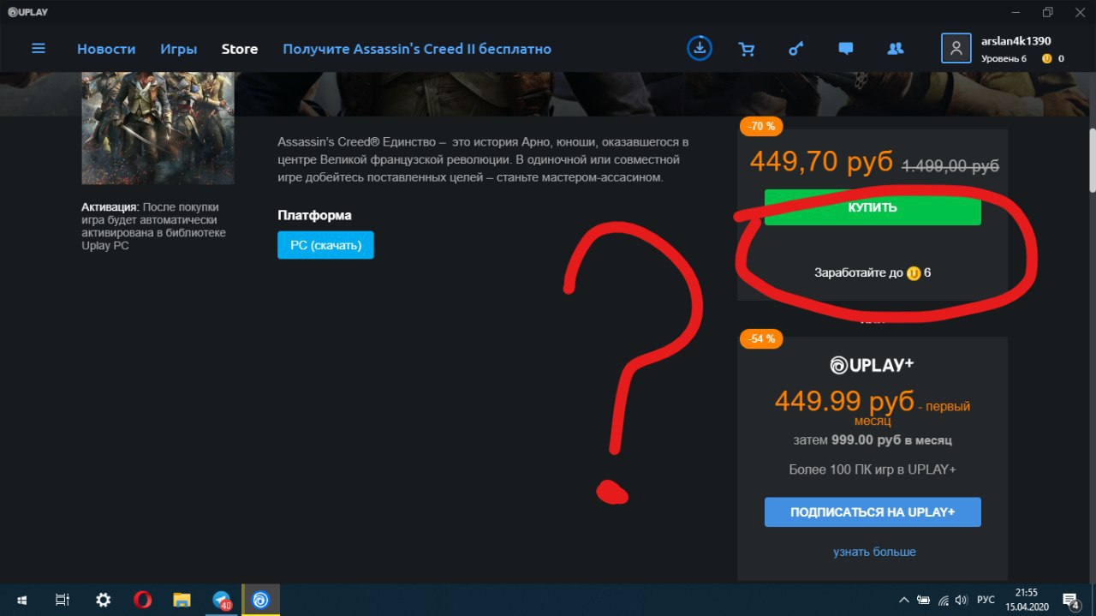1096x616 pixels.
Task: Open the узнать больше link
Action: tap(874, 552)
